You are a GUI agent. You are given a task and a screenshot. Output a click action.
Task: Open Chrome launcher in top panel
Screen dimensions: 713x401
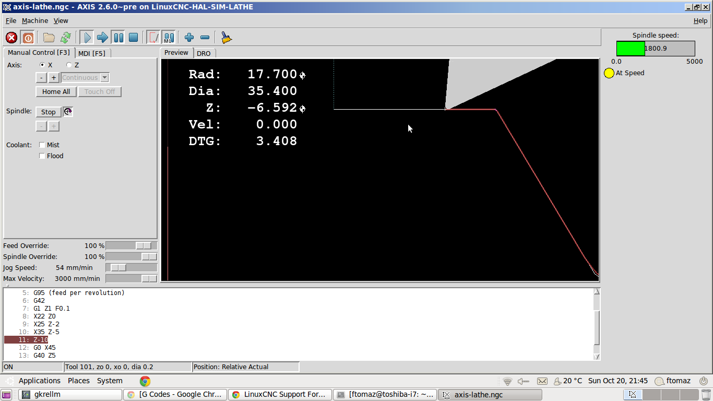click(x=145, y=381)
